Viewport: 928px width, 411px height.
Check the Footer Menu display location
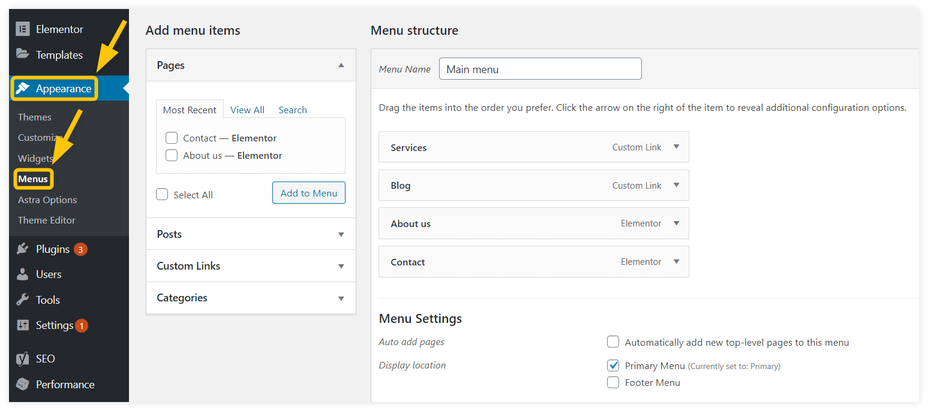[613, 382]
